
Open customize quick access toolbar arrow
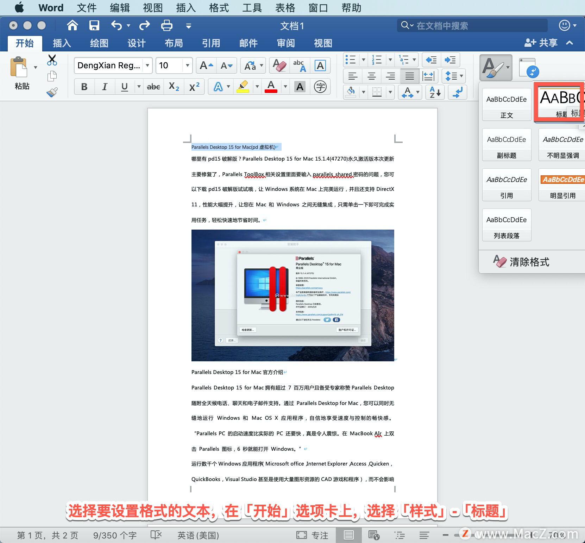[189, 26]
